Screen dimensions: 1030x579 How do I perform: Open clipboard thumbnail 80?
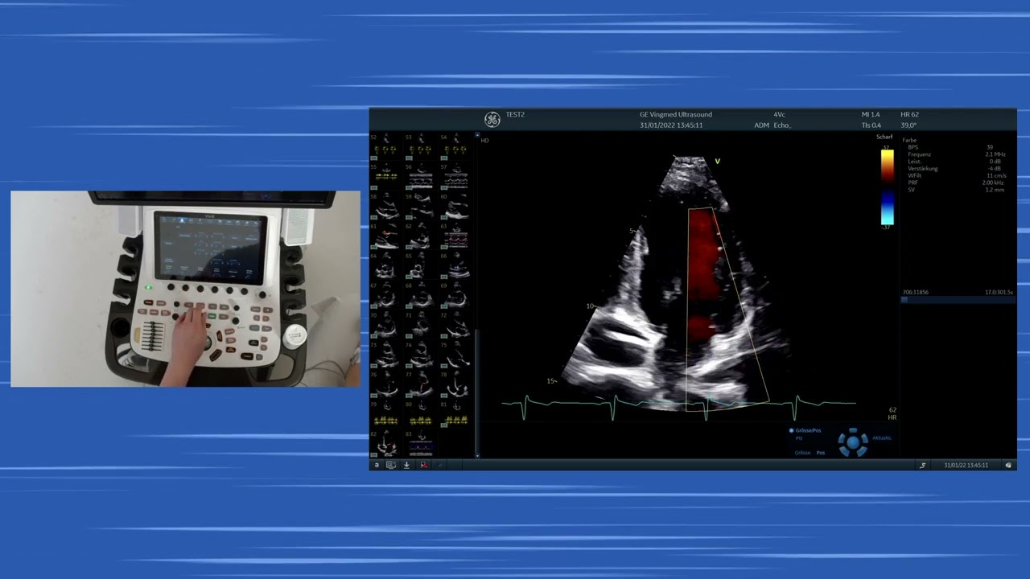coord(421,414)
